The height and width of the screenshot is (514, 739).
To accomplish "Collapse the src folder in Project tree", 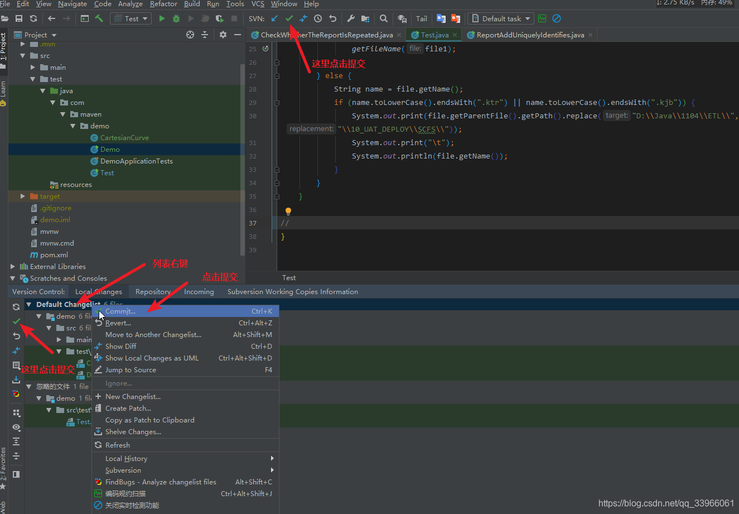I will (x=23, y=56).
